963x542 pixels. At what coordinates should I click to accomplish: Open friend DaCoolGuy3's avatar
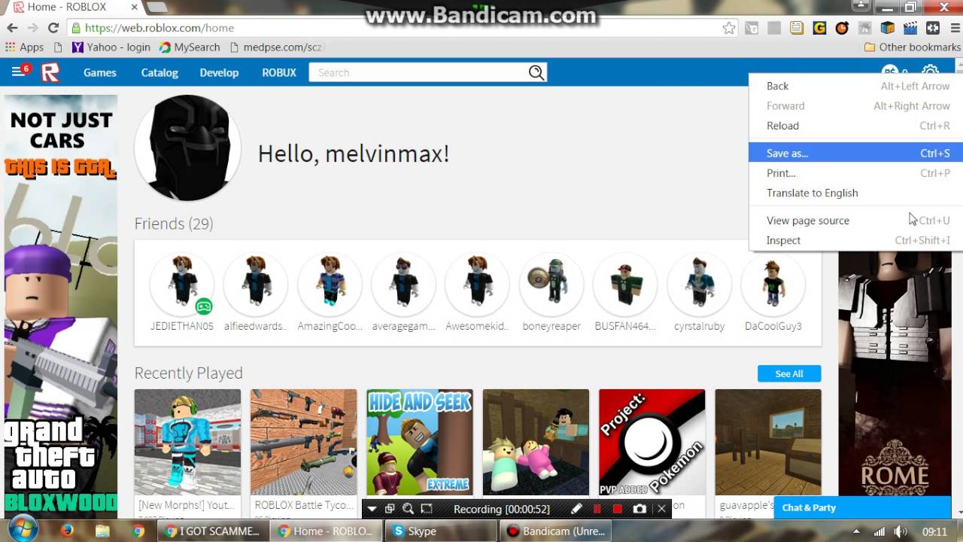pos(773,285)
